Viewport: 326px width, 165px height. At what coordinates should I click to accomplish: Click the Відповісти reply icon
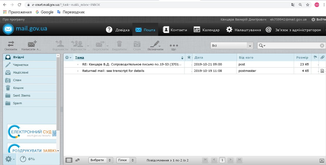(x=60, y=46)
